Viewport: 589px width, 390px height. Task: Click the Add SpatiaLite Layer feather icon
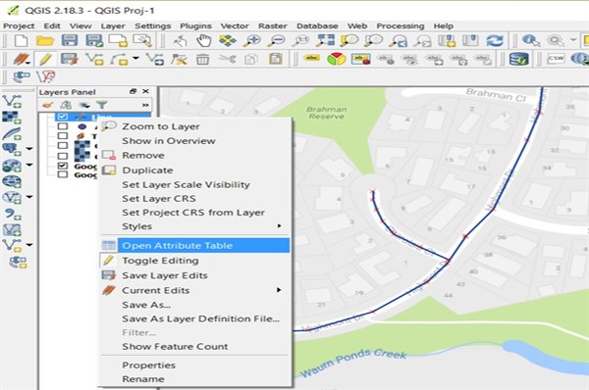pos(12,134)
